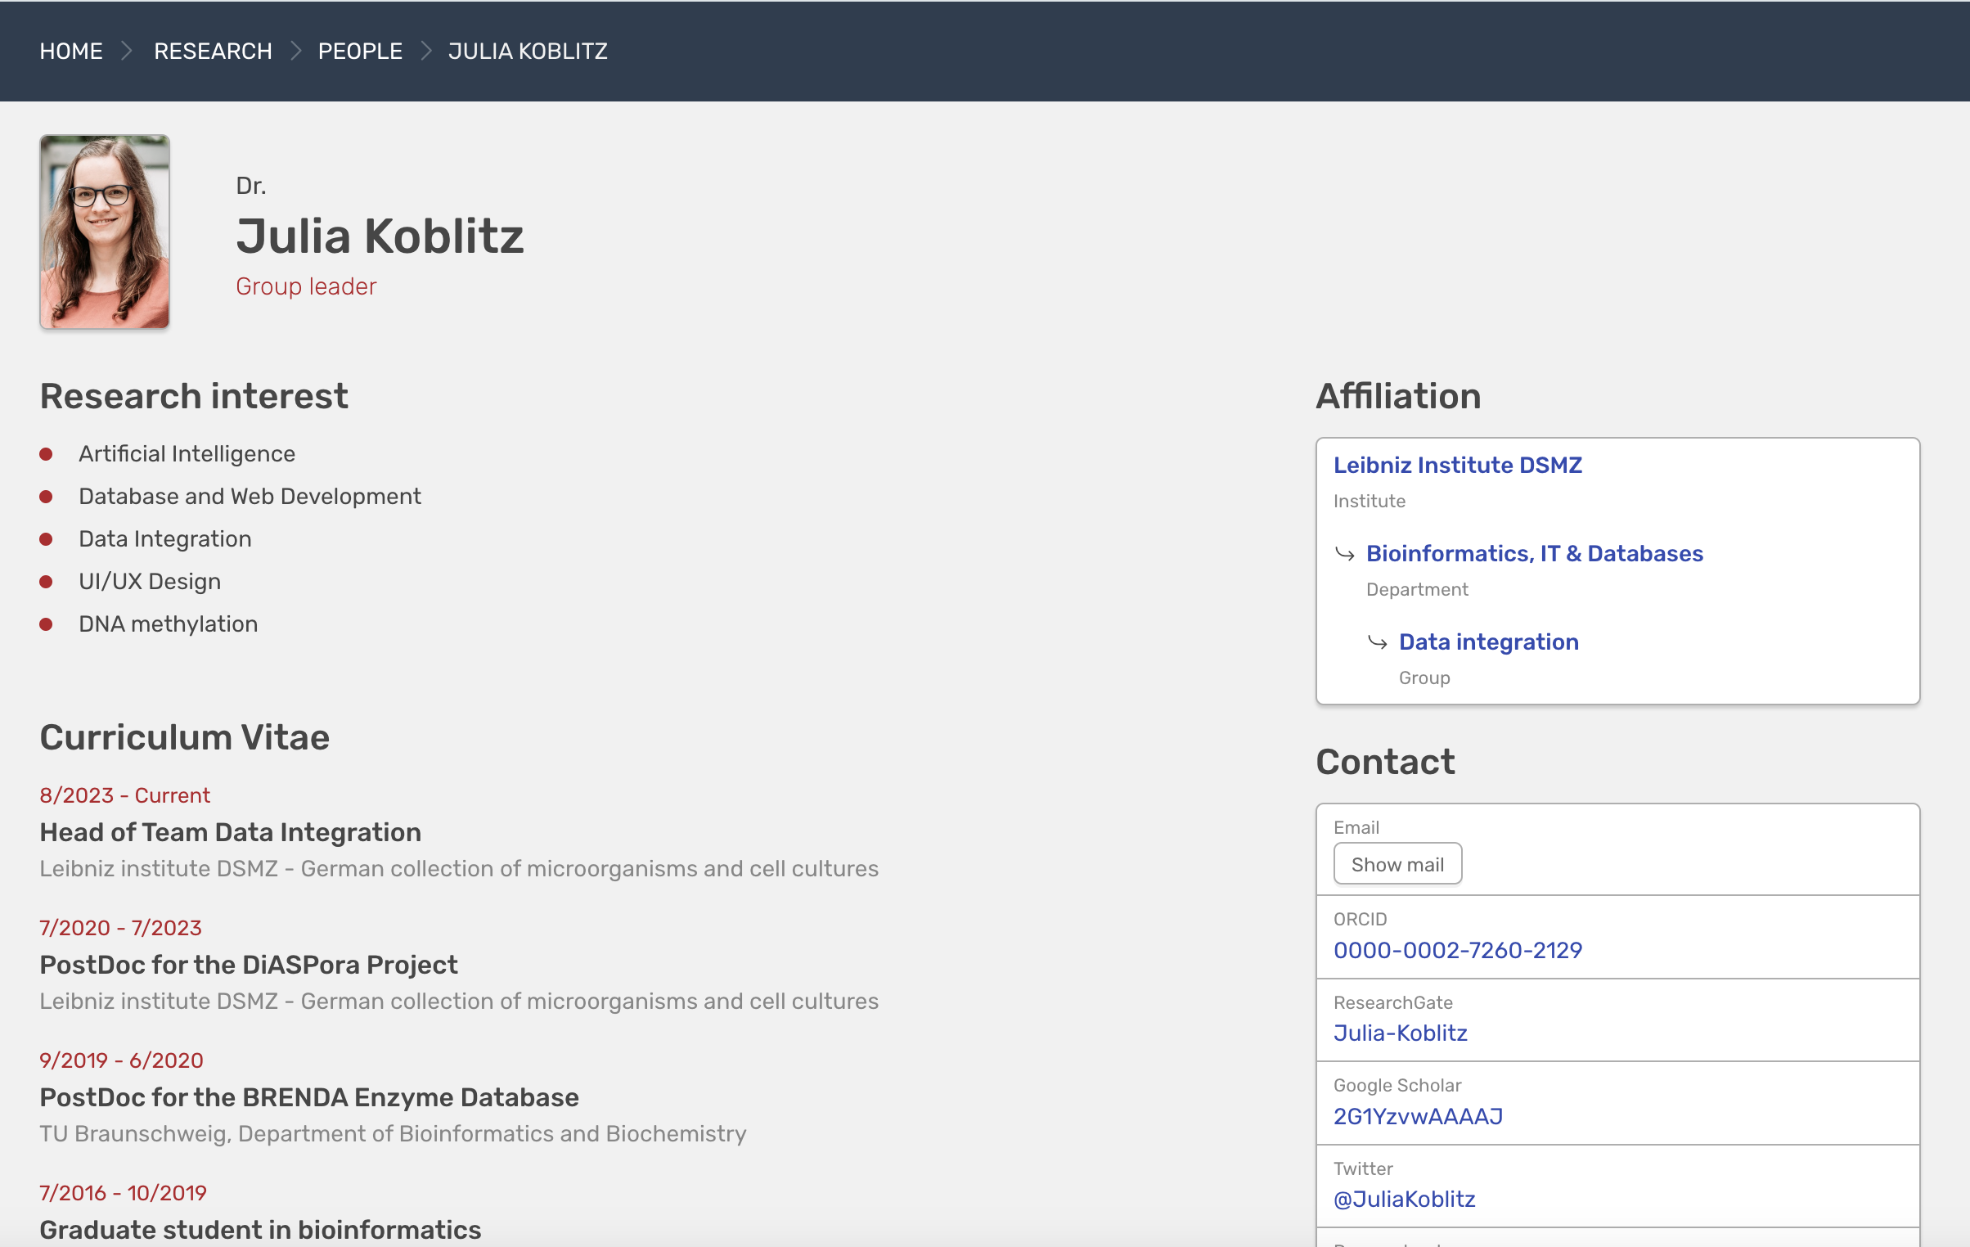
Task: Reveal email with Show mail button
Action: (x=1397, y=864)
